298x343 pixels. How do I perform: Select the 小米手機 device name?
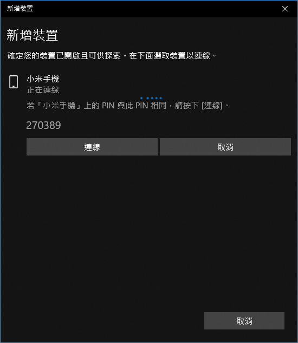coord(43,79)
